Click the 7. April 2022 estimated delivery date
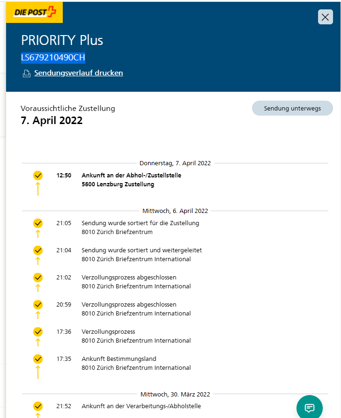Image resolution: width=341 pixels, height=418 pixels. pyautogui.click(x=52, y=120)
